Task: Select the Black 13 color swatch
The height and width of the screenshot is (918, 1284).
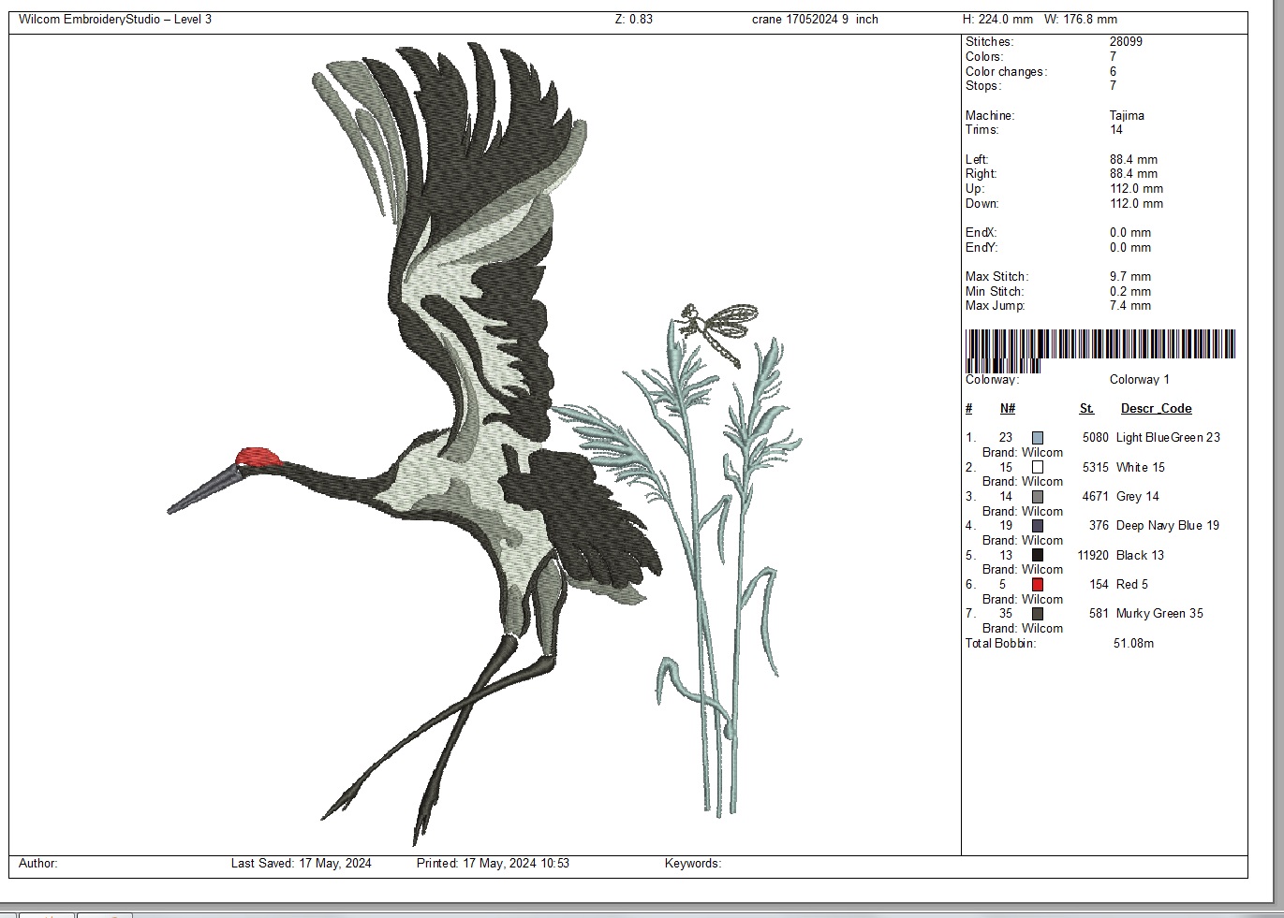Action: pyautogui.click(x=1038, y=555)
